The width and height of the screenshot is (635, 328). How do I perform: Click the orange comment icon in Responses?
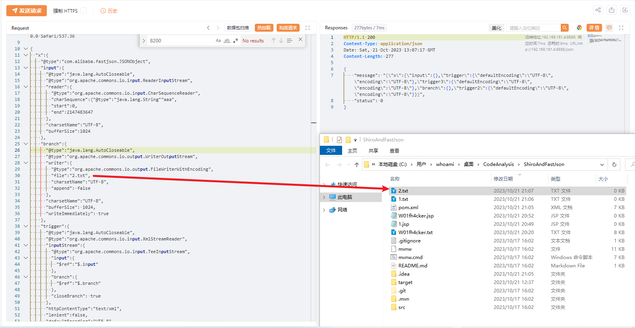609,28
